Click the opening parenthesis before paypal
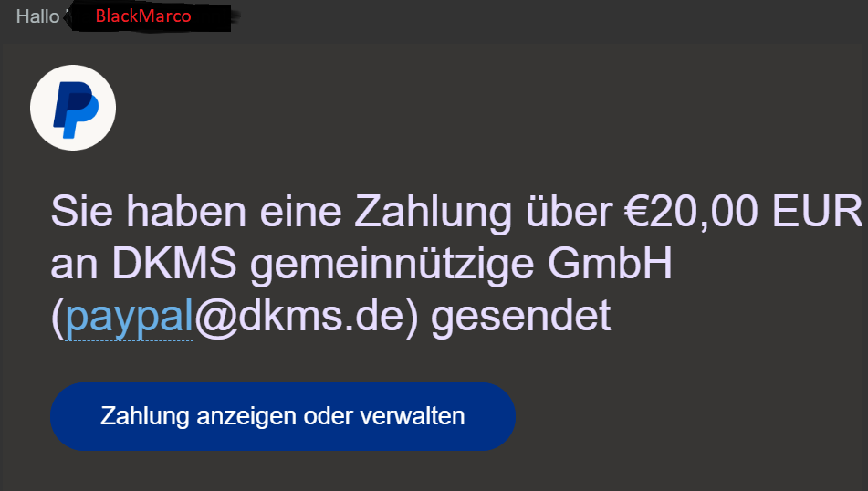This screenshot has height=491, width=868. (58, 318)
